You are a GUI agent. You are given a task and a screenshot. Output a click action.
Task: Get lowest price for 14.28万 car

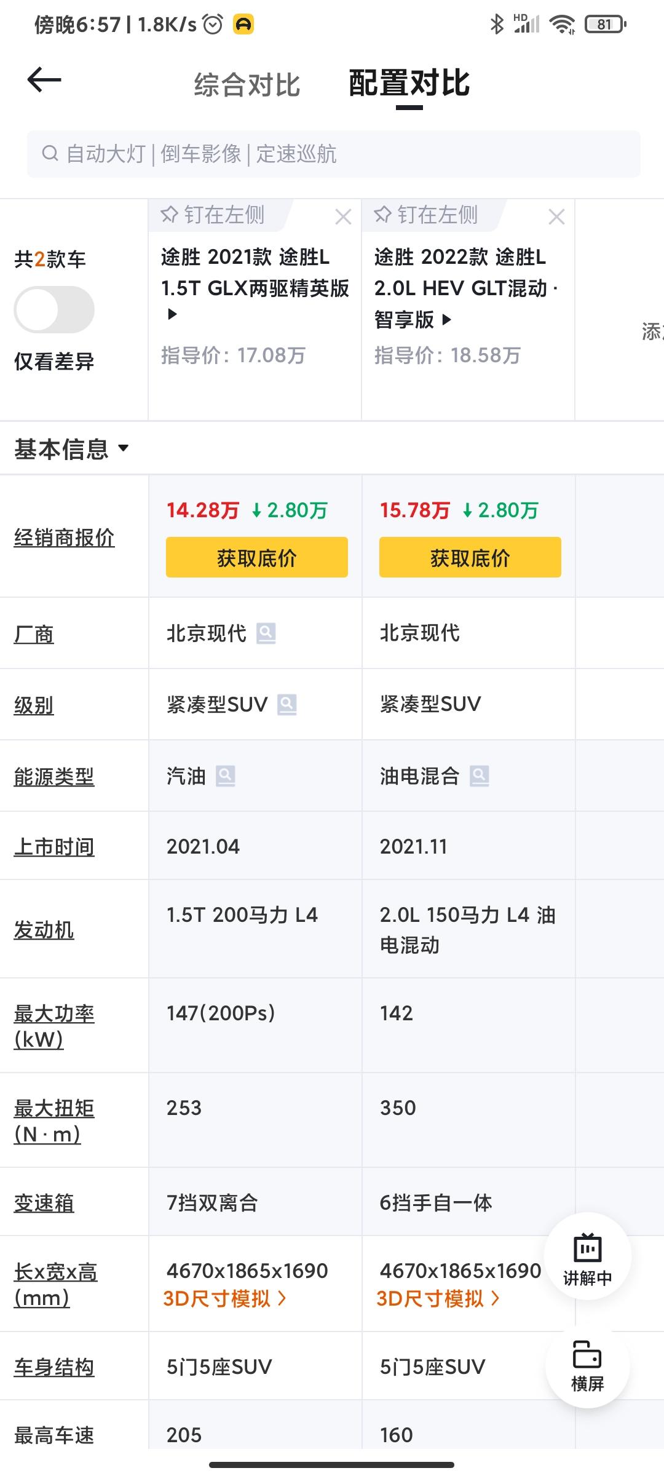pos(257,557)
